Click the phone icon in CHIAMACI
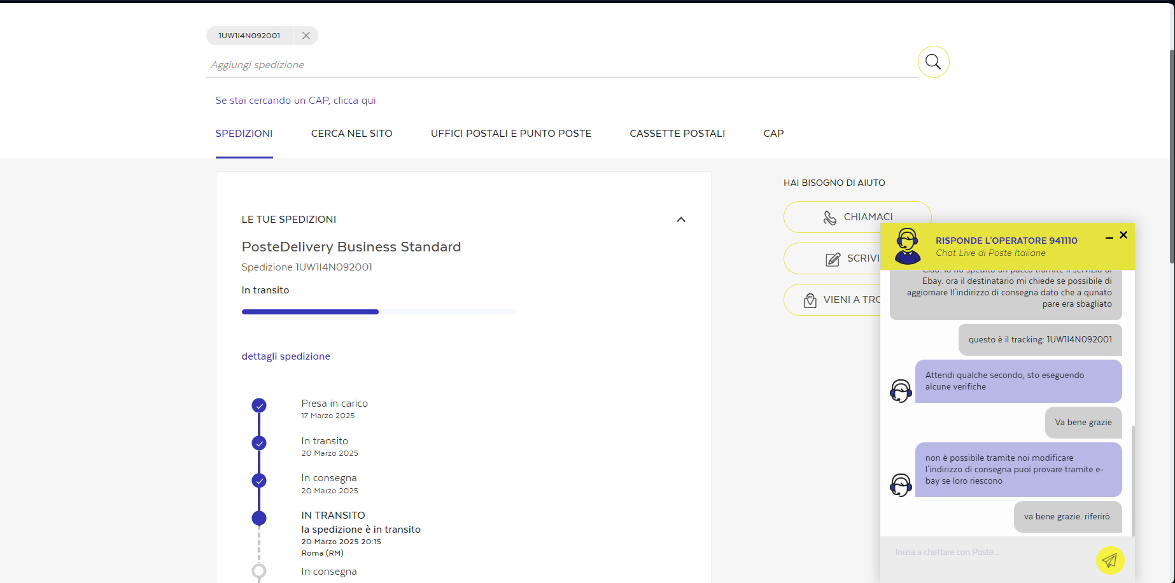Viewport: 1175px width, 583px height. (830, 218)
